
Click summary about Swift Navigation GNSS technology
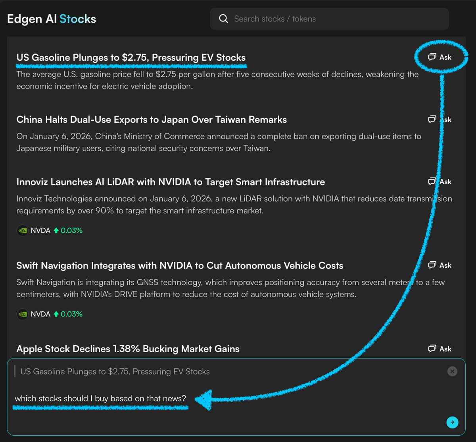point(230,288)
